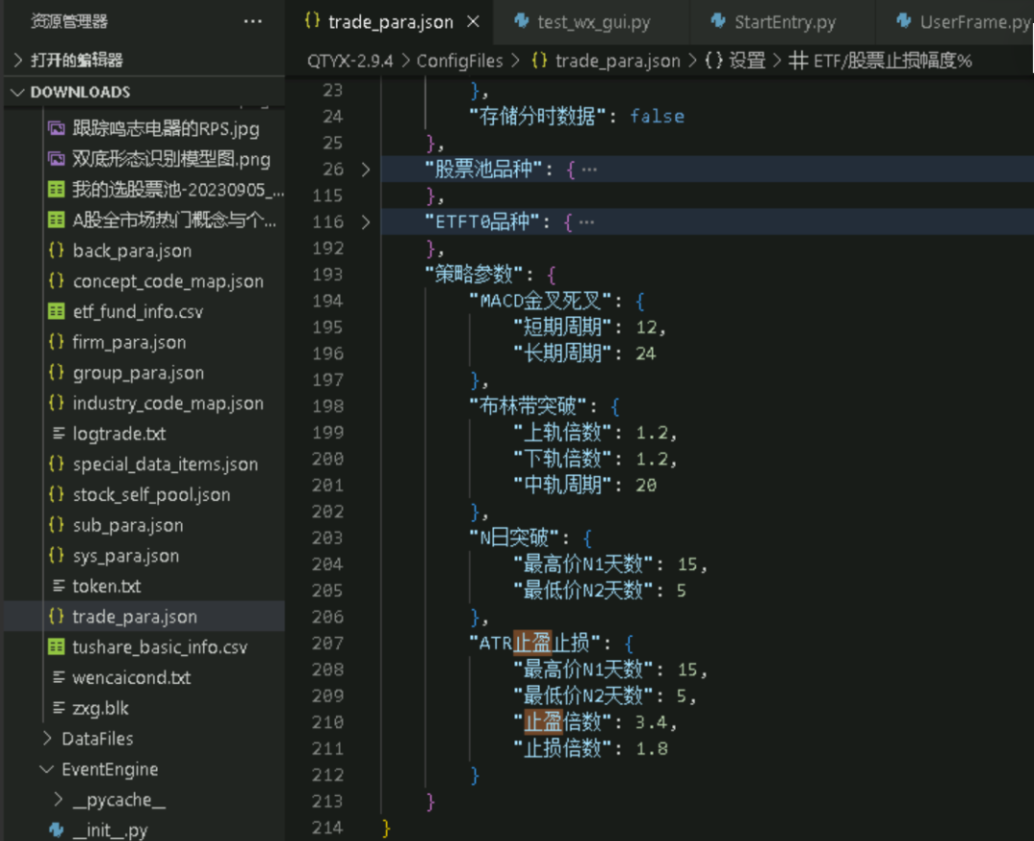
Task: Click the false value on line 24
Action: 657,117
